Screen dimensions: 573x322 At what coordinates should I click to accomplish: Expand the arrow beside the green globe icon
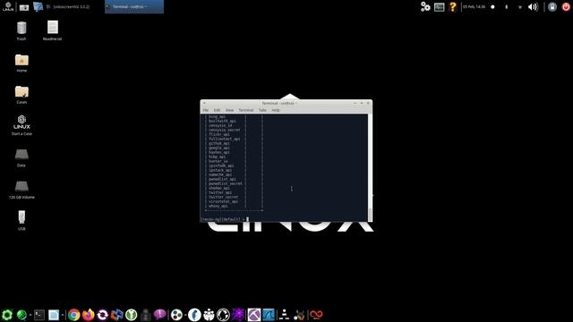30,315
